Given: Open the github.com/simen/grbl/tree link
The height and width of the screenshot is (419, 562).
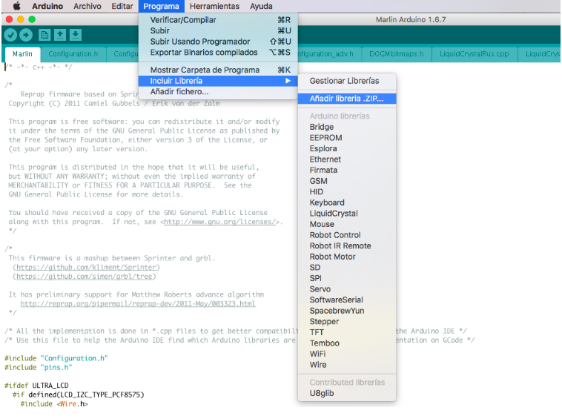Looking at the screenshot, I should click(85, 277).
